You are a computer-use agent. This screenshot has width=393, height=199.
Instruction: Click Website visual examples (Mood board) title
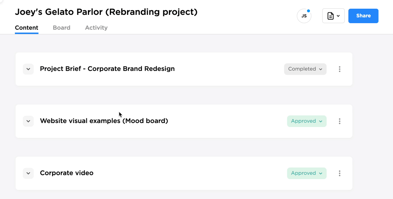[104, 121]
